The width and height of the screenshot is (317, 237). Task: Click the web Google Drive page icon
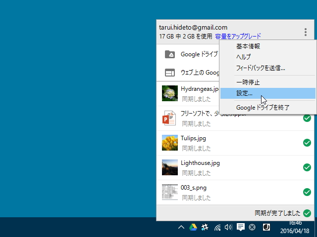point(170,73)
